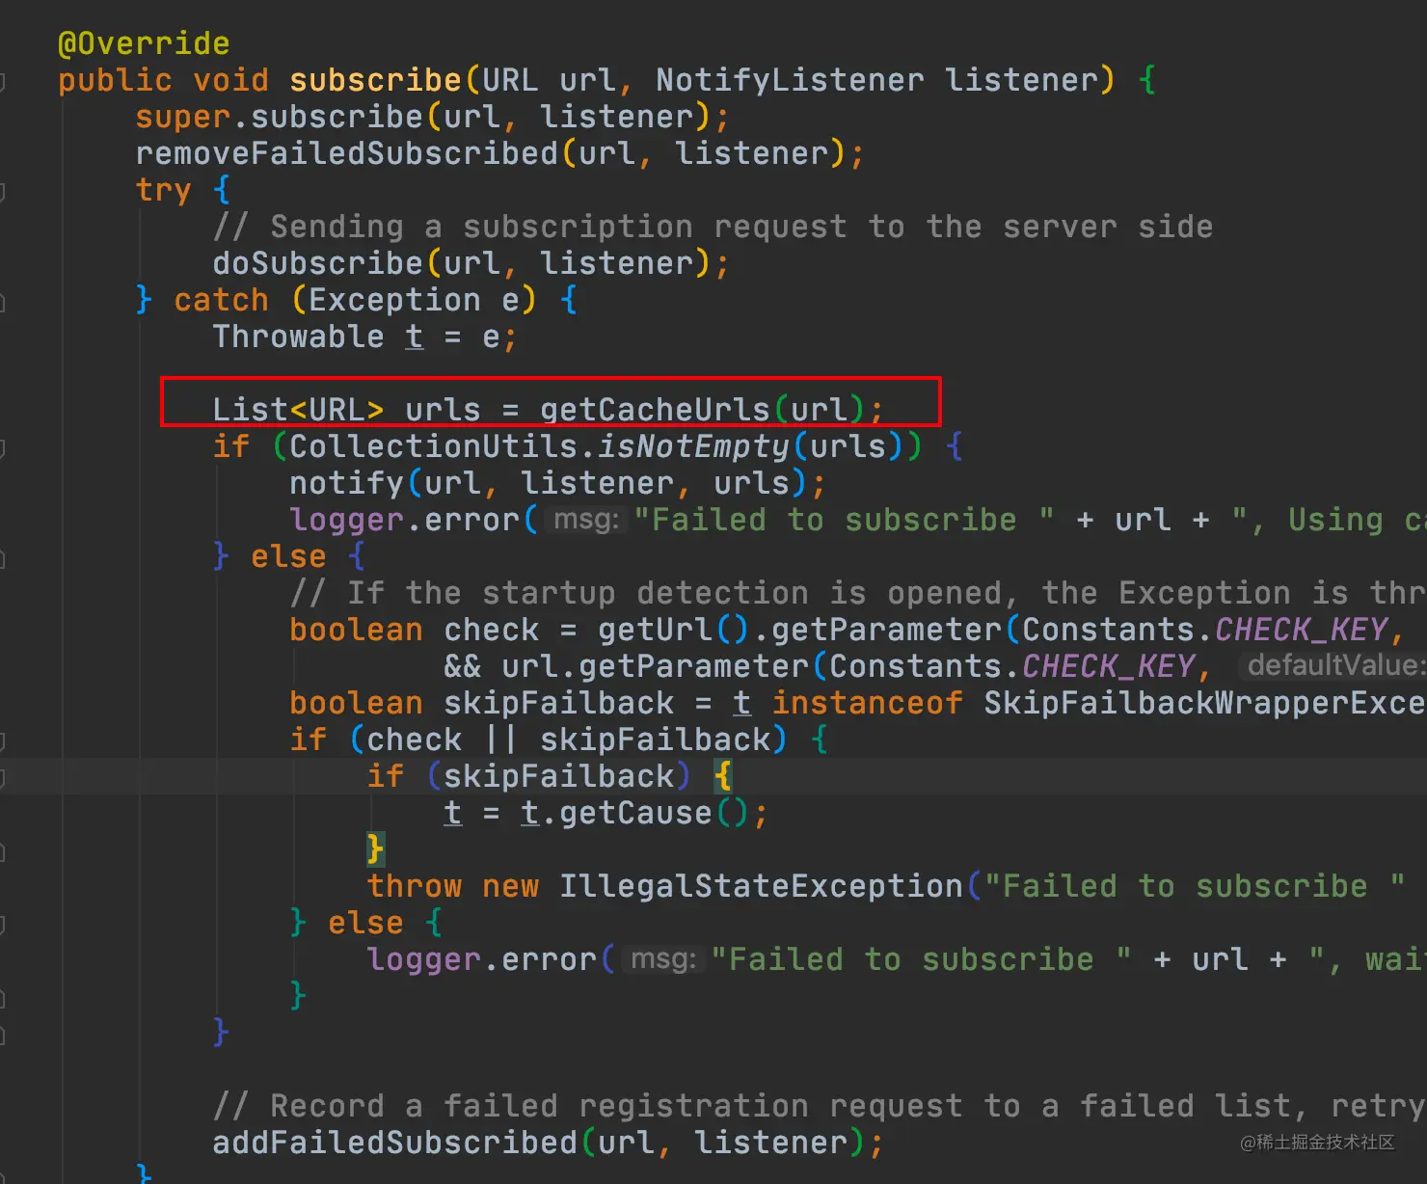Screen dimensions: 1427x1184
Task: Select the subscribe method name in the declaration
Action: coord(375,80)
